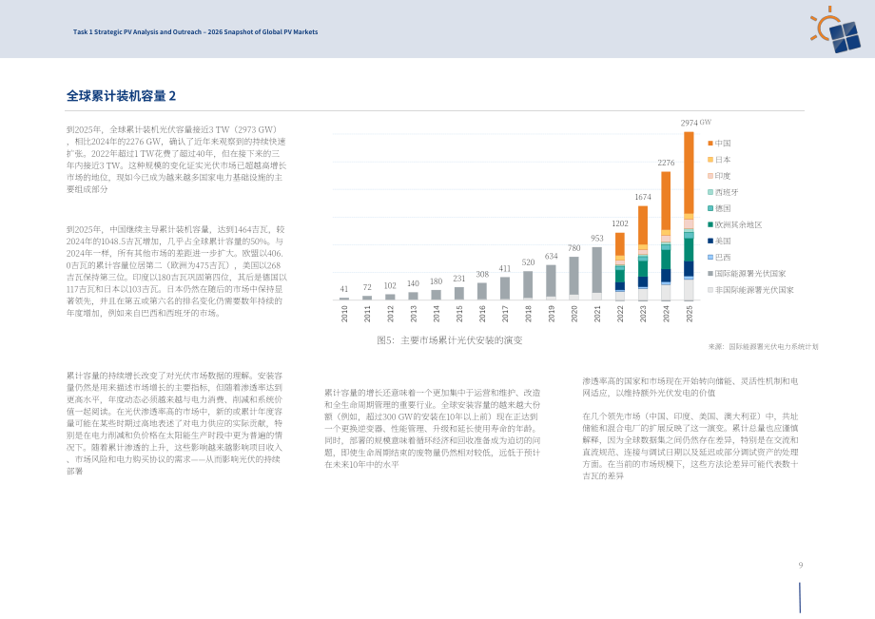Click the legend label '美国'

pyautogui.click(x=723, y=241)
